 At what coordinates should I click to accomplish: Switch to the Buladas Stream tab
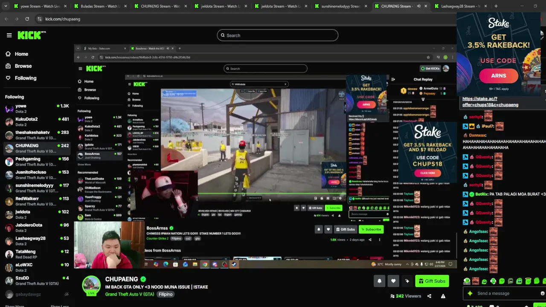click(x=101, y=6)
